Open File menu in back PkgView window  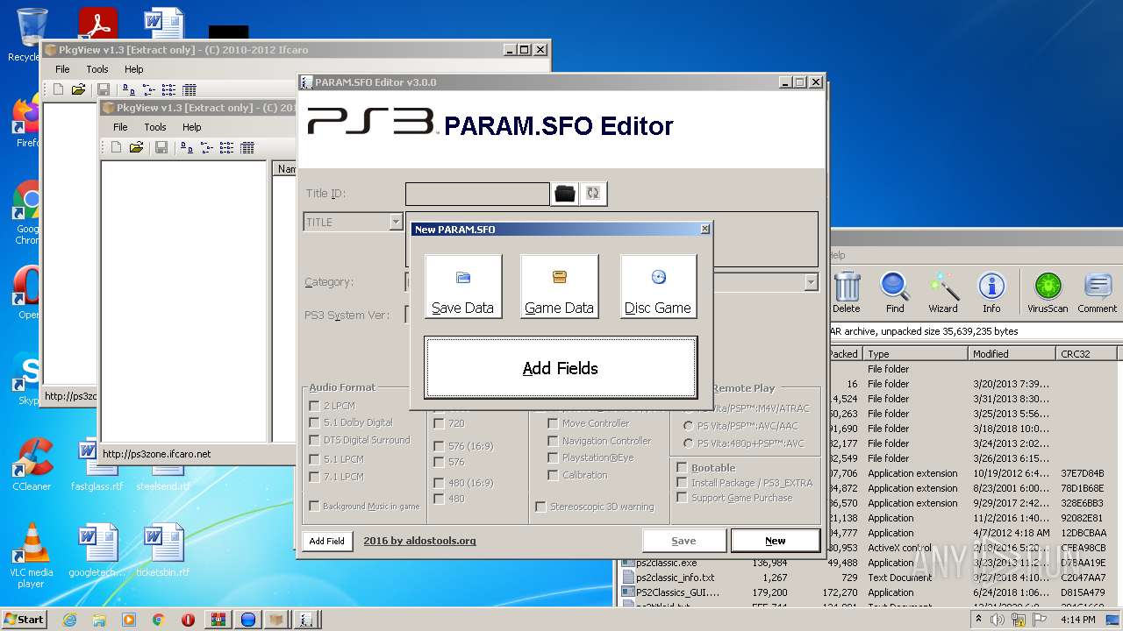pos(62,69)
